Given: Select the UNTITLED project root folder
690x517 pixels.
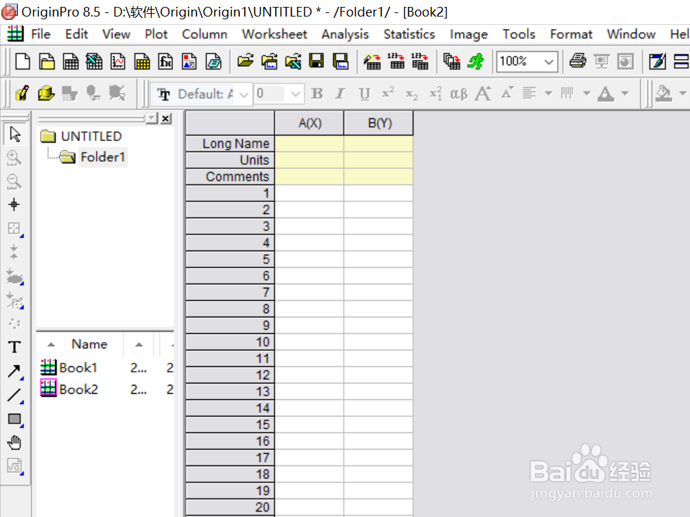Looking at the screenshot, I should tap(91, 136).
